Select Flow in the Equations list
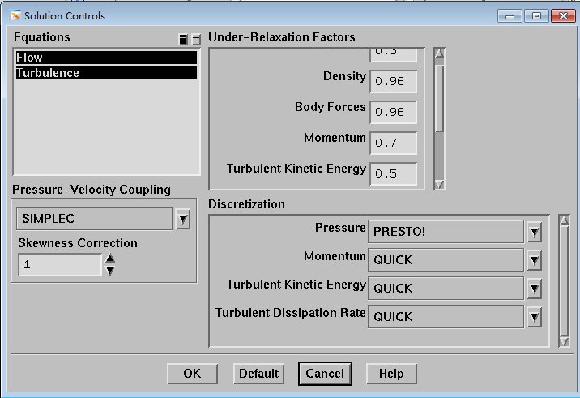 point(105,58)
